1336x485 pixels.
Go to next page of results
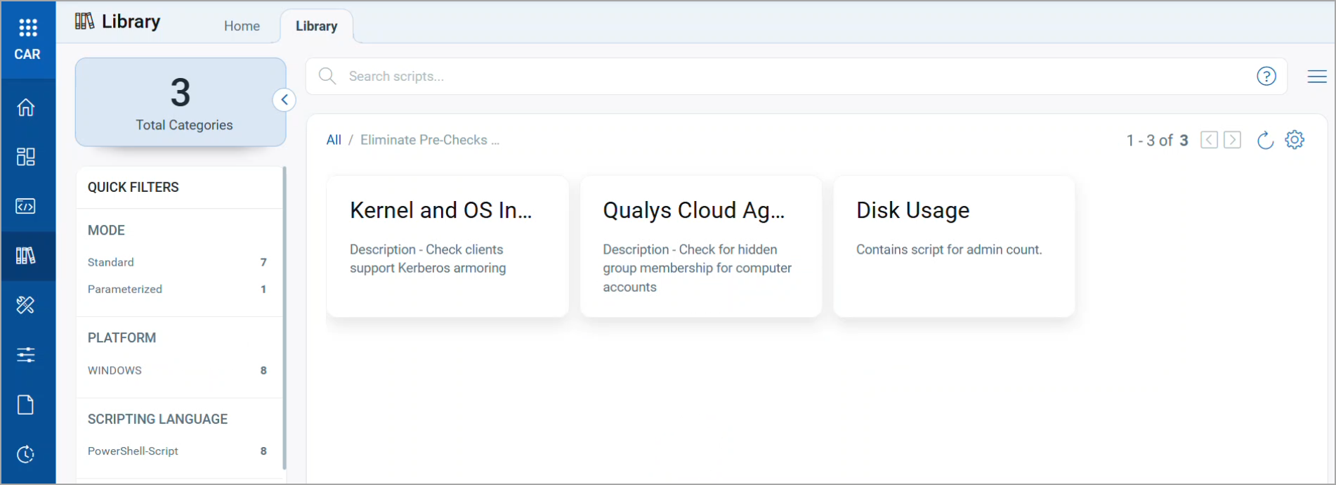pyautogui.click(x=1232, y=140)
